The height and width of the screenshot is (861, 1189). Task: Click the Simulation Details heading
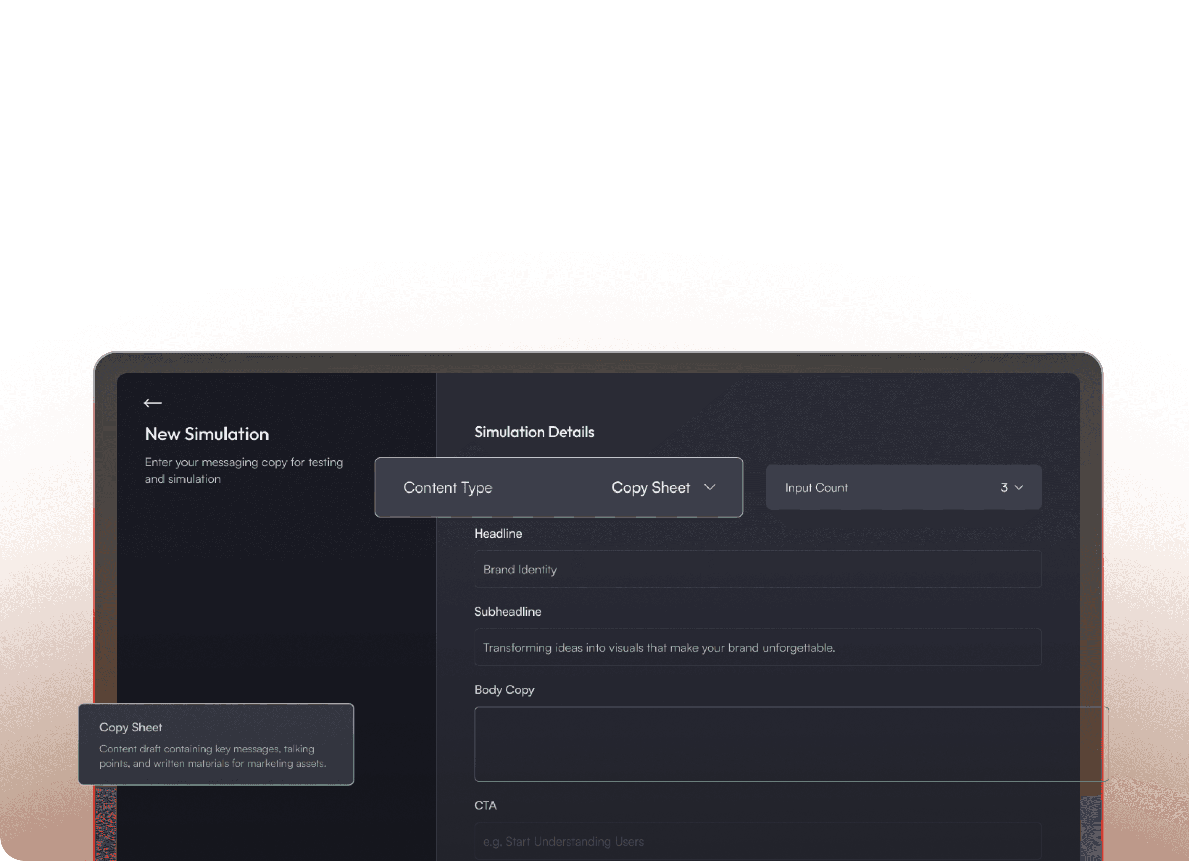click(534, 432)
